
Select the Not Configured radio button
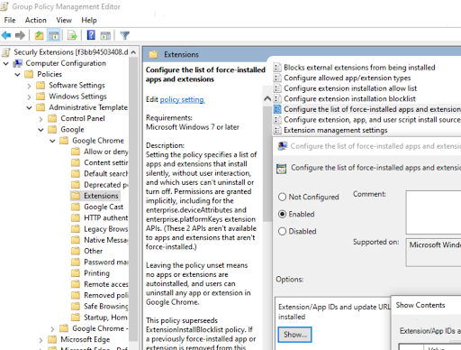tap(282, 197)
